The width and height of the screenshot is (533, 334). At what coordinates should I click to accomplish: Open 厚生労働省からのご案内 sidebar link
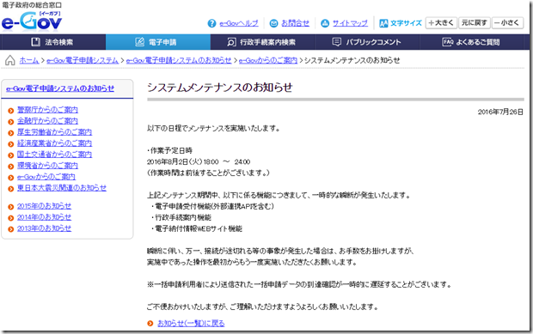click(x=54, y=132)
